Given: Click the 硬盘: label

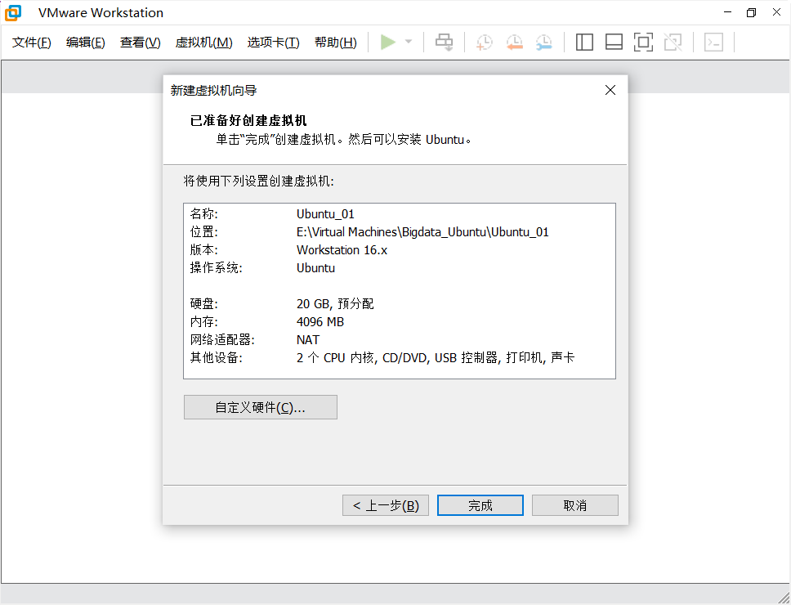Looking at the screenshot, I should coord(203,304).
